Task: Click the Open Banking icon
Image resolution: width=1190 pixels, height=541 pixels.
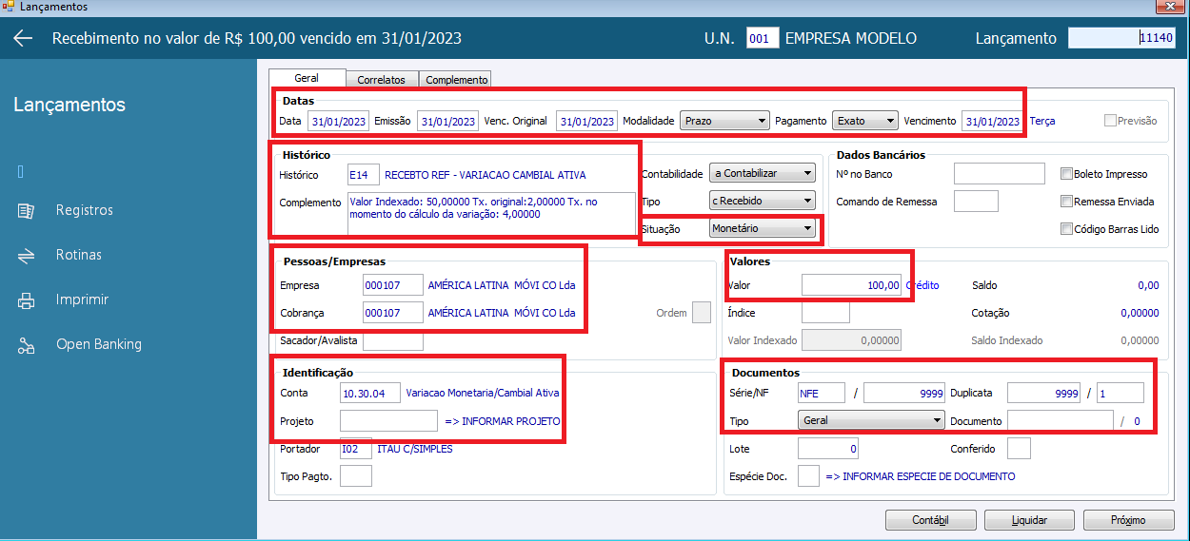Action: [x=26, y=344]
